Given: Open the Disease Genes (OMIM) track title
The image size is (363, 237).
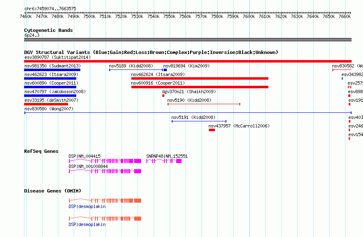Looking at the screenshot, I should pos(53,191).
